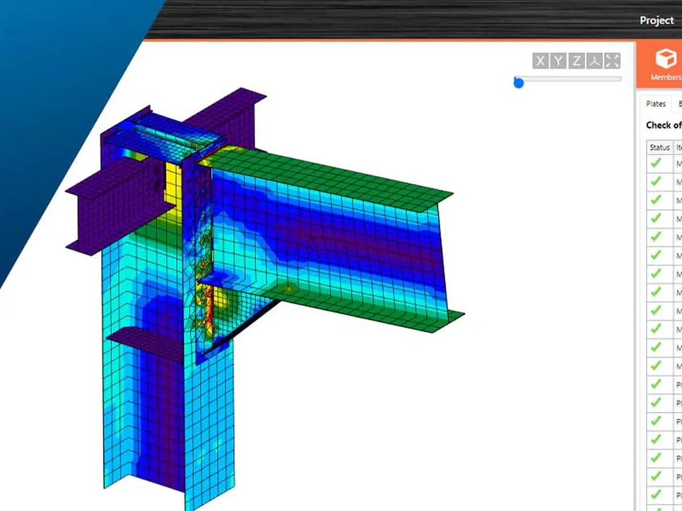
Task: Click the zoom-to-fit arrows icon
Action: [x=612, y=61]
